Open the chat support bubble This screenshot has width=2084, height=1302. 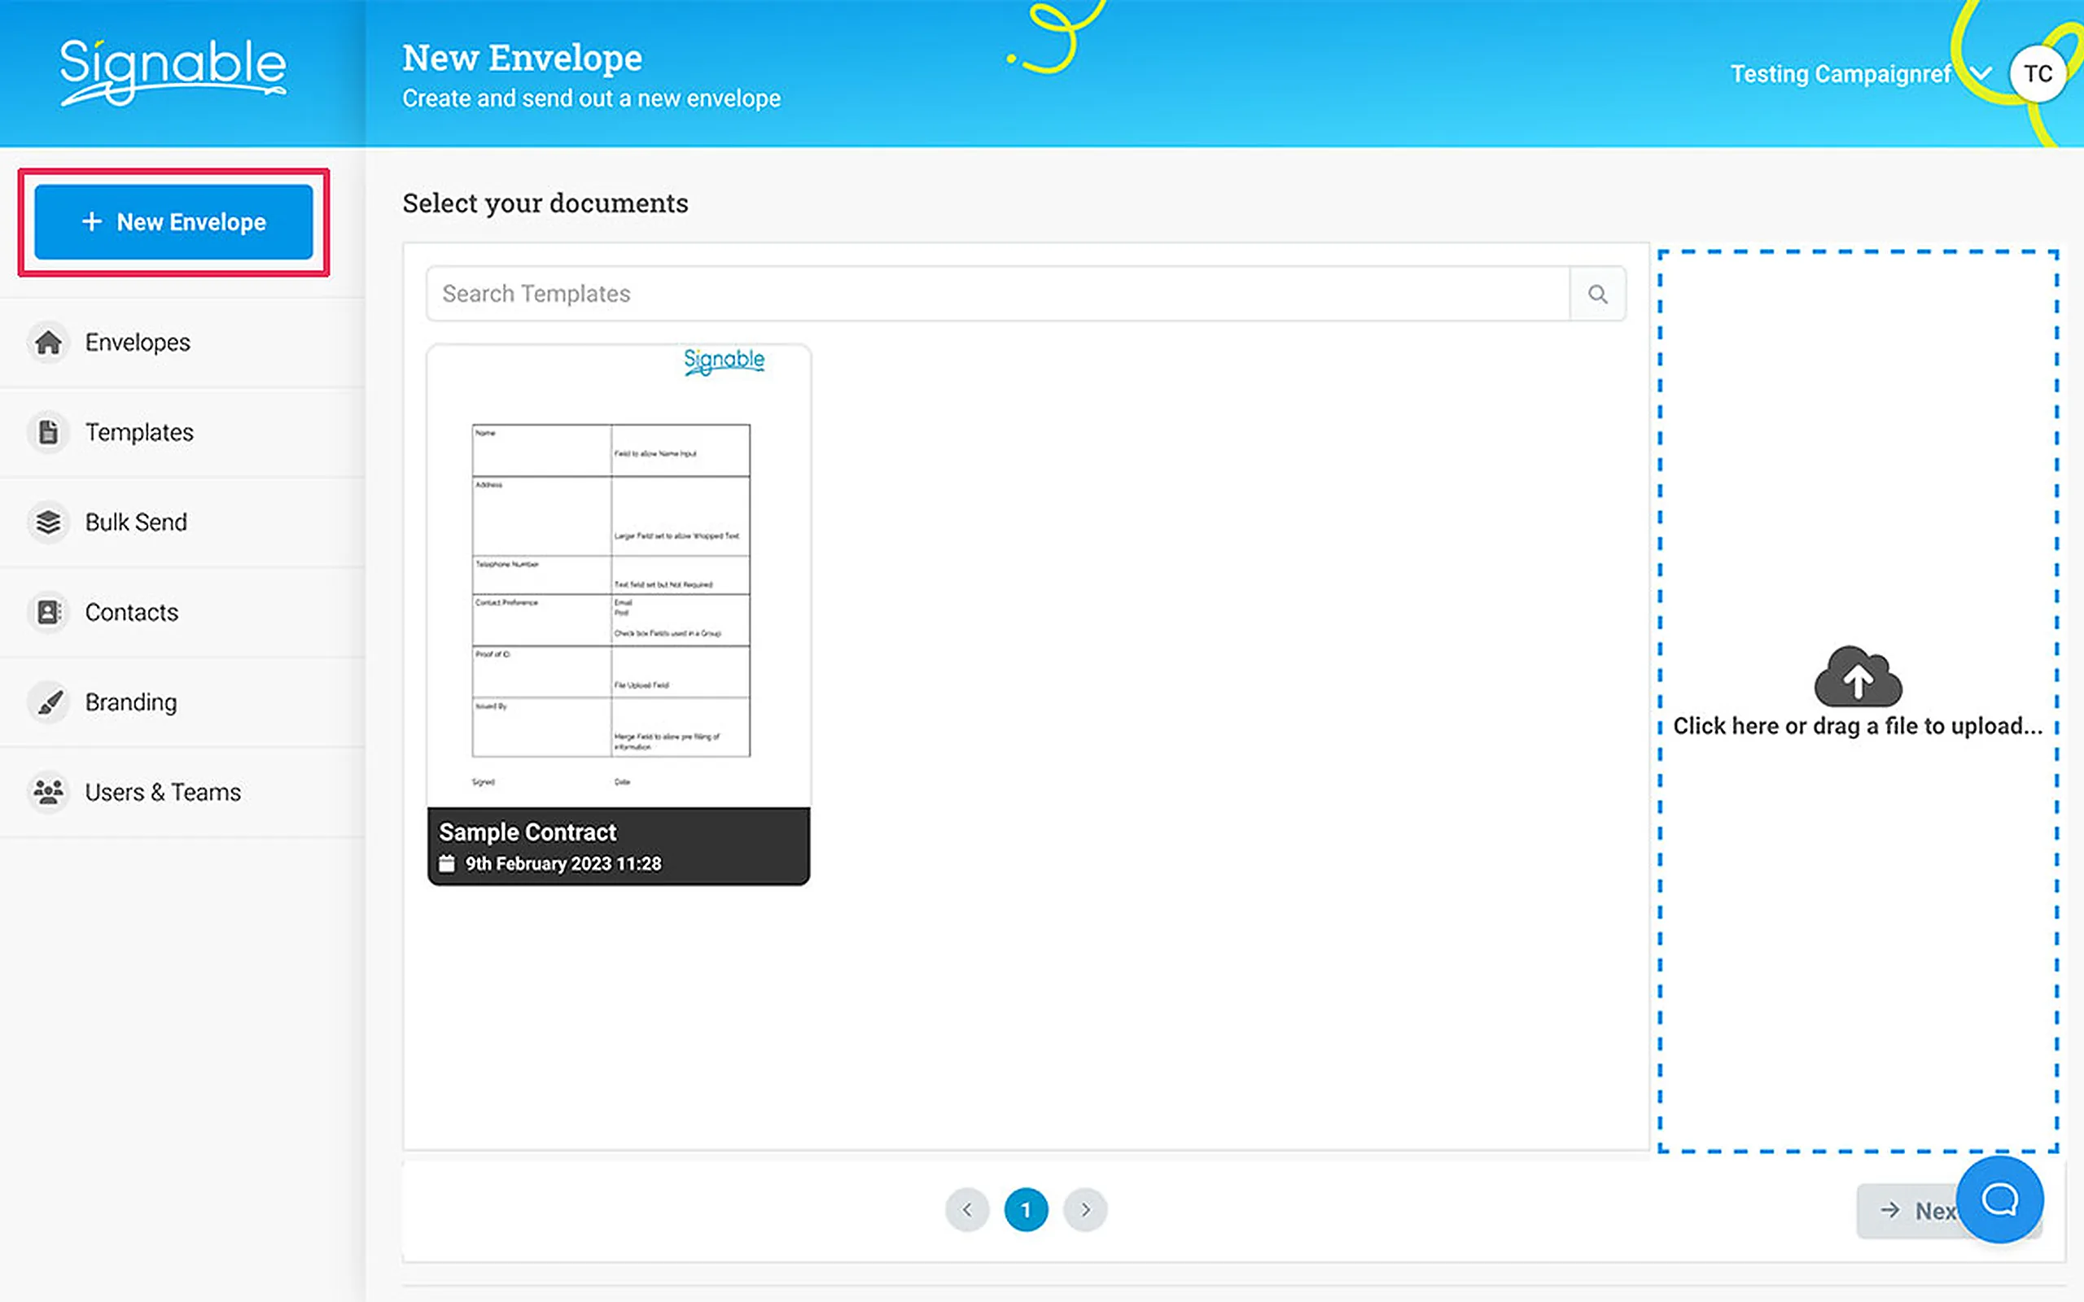coord(1999,1199)
